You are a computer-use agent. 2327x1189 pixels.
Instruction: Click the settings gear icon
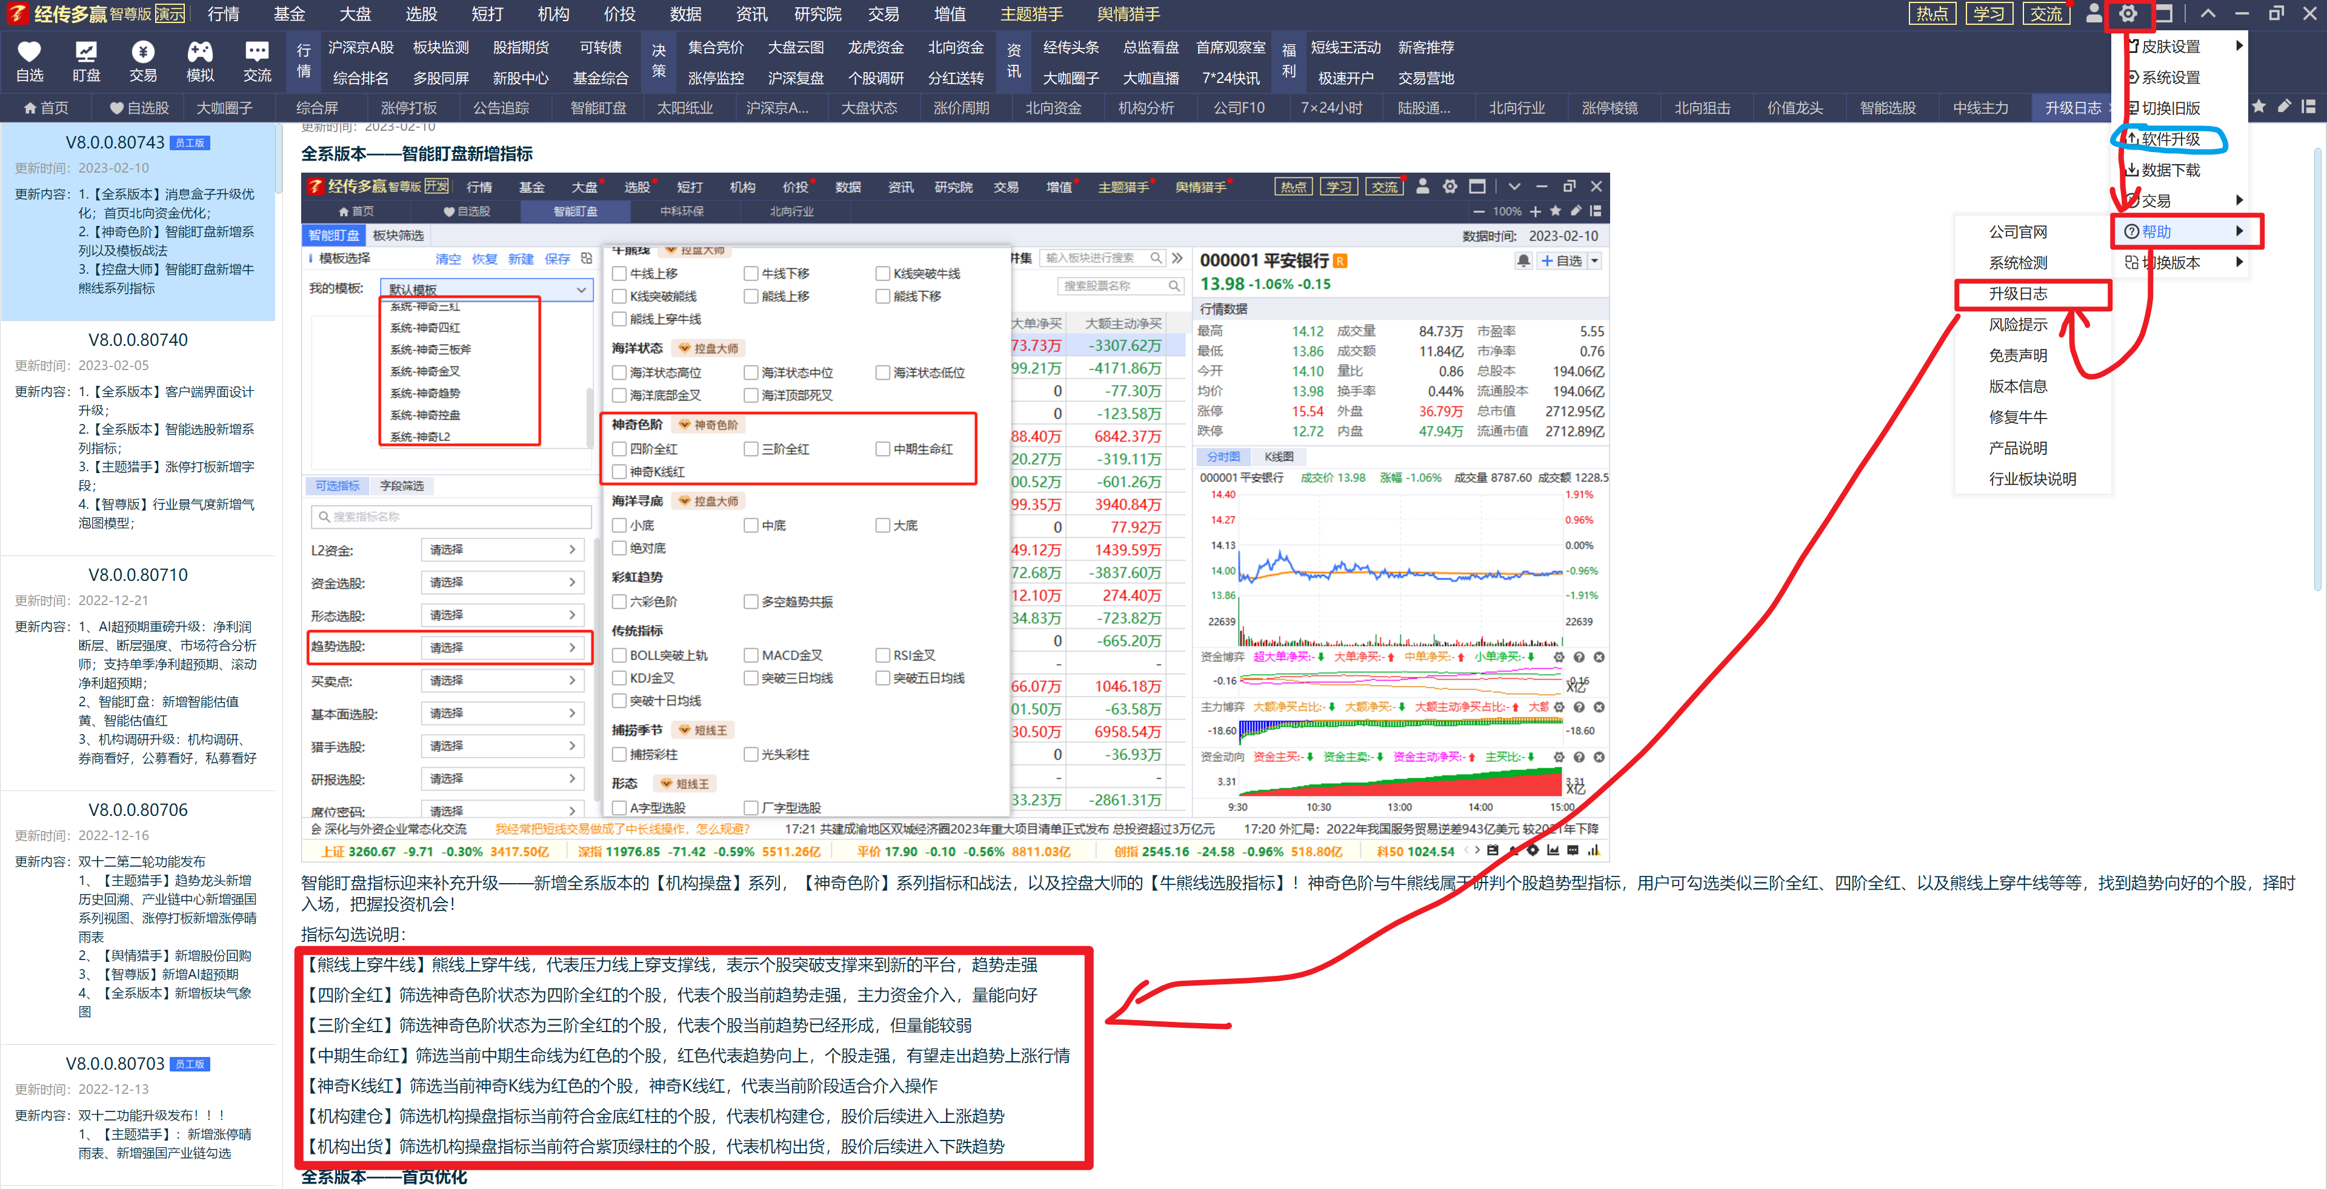click(2128, 13)
